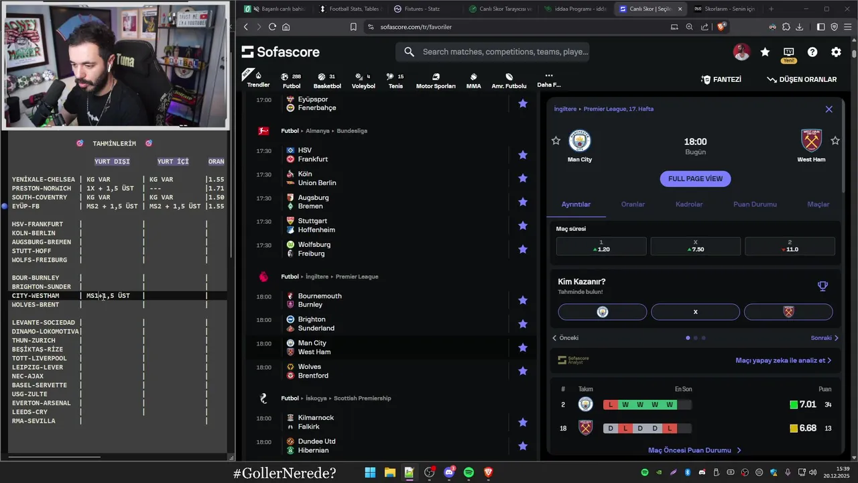Toggle favorite star for Augsburg Bremen

coord(523,202)
